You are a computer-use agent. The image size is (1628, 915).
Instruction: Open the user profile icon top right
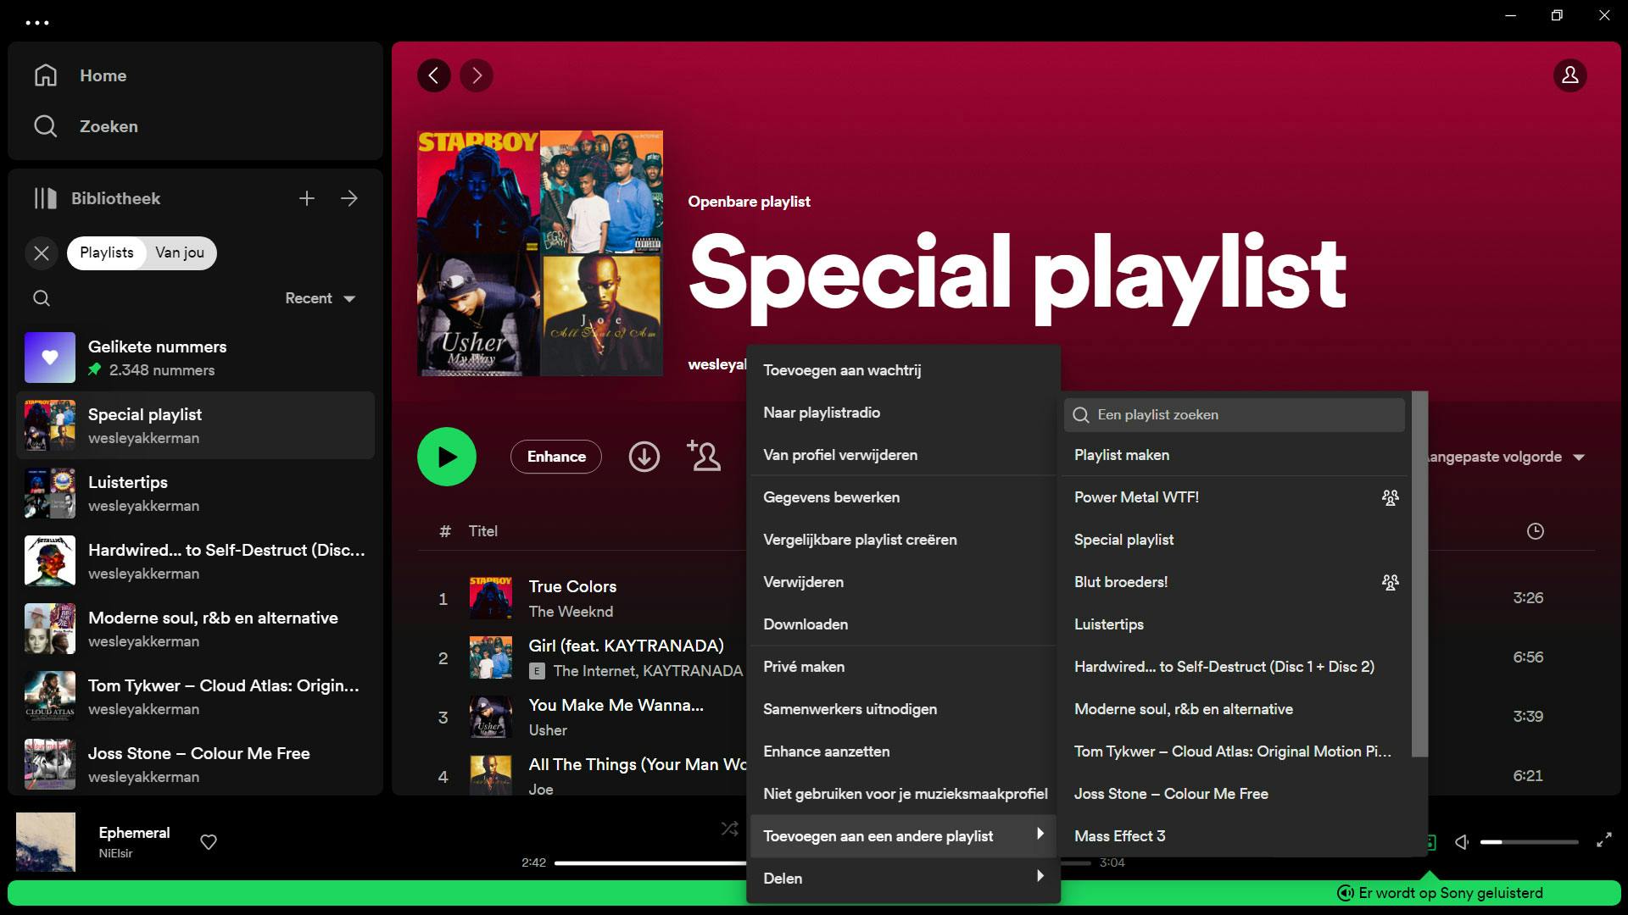coord(1569,75)
